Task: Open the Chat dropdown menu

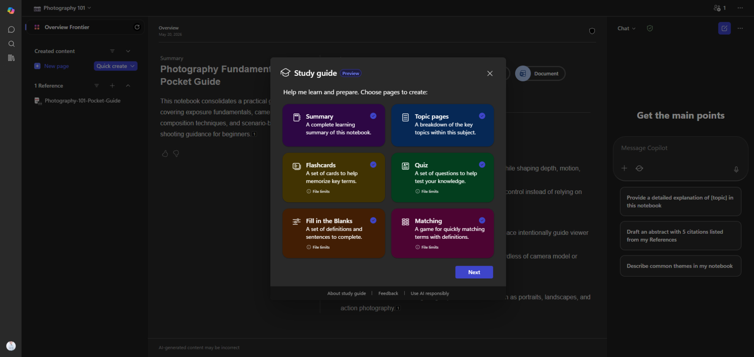Action: click(627, 28)
